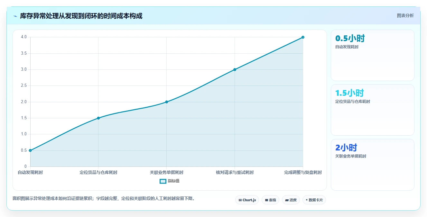Select the 数据卡片 tag chip
Screen dimensions: 427x217
coord(314,200)
